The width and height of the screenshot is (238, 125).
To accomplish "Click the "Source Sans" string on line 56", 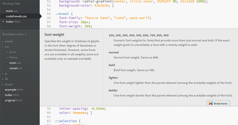I will [97, 18].
